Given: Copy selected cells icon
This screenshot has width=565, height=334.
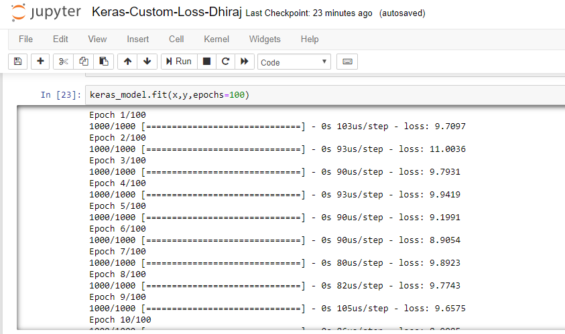Looking at the screenshot, I should (84, 62).
